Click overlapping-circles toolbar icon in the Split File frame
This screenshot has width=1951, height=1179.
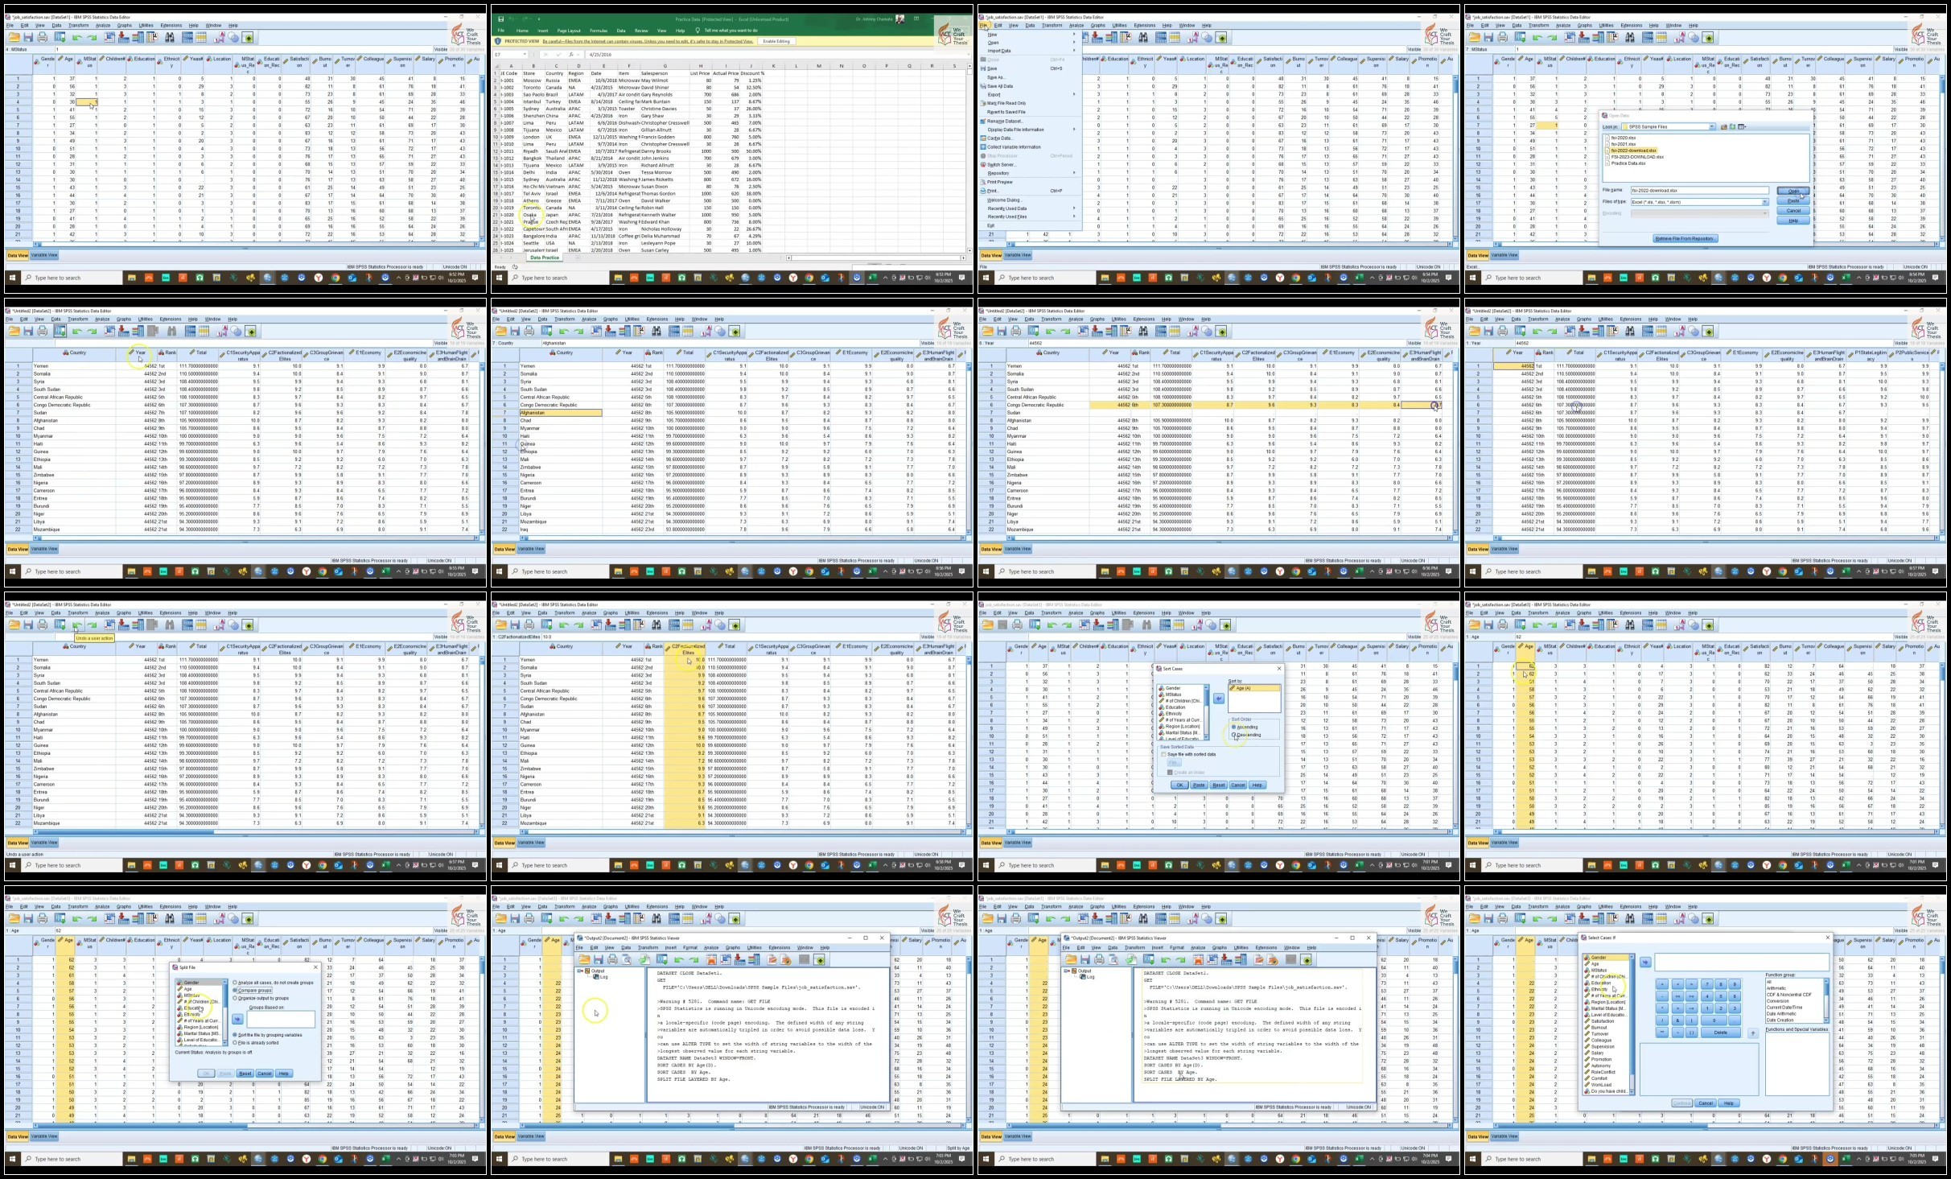tap(234, 918)
